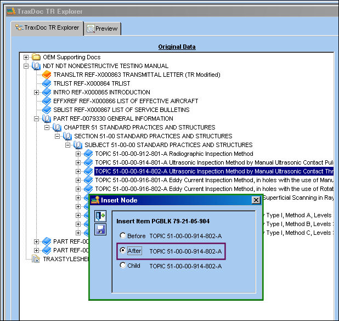Click SUBJECT 51-00-00 Standard Practices label
This screenshot has height=321, width=339.
coord(168,145)
